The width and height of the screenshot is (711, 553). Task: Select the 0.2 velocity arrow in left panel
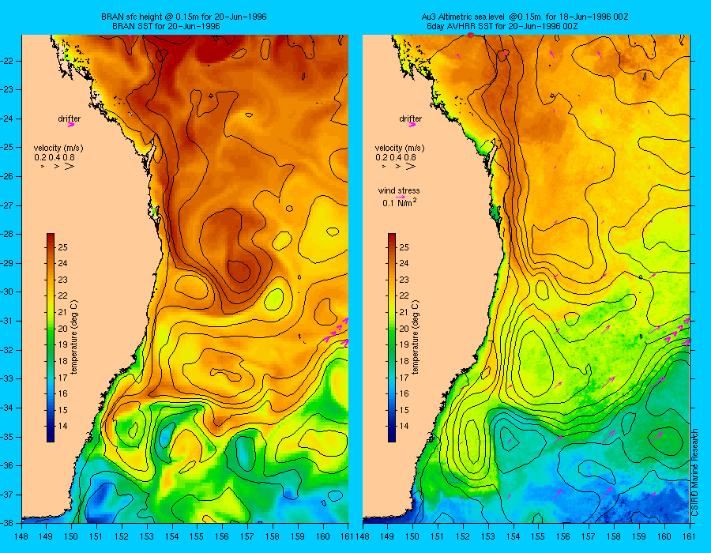[43, 167]
